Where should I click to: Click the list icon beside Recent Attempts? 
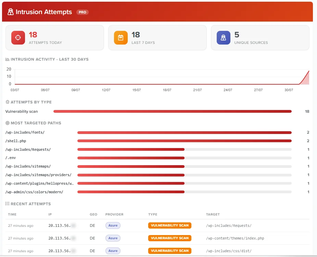pos(8,204)
